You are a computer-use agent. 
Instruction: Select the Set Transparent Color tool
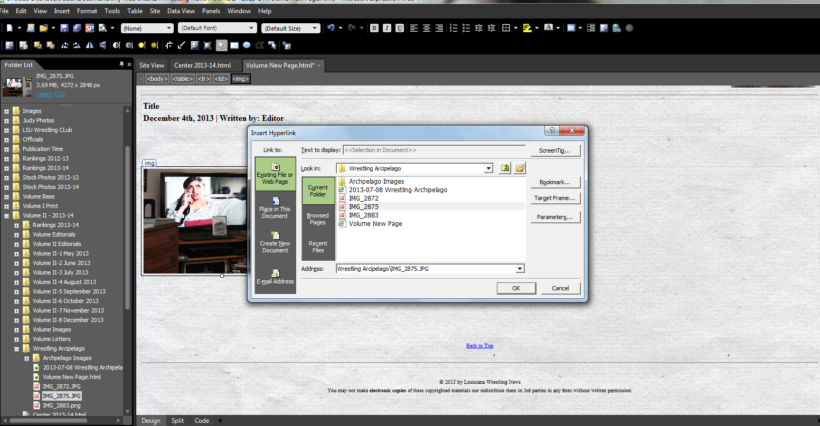[x=182, y=45]
